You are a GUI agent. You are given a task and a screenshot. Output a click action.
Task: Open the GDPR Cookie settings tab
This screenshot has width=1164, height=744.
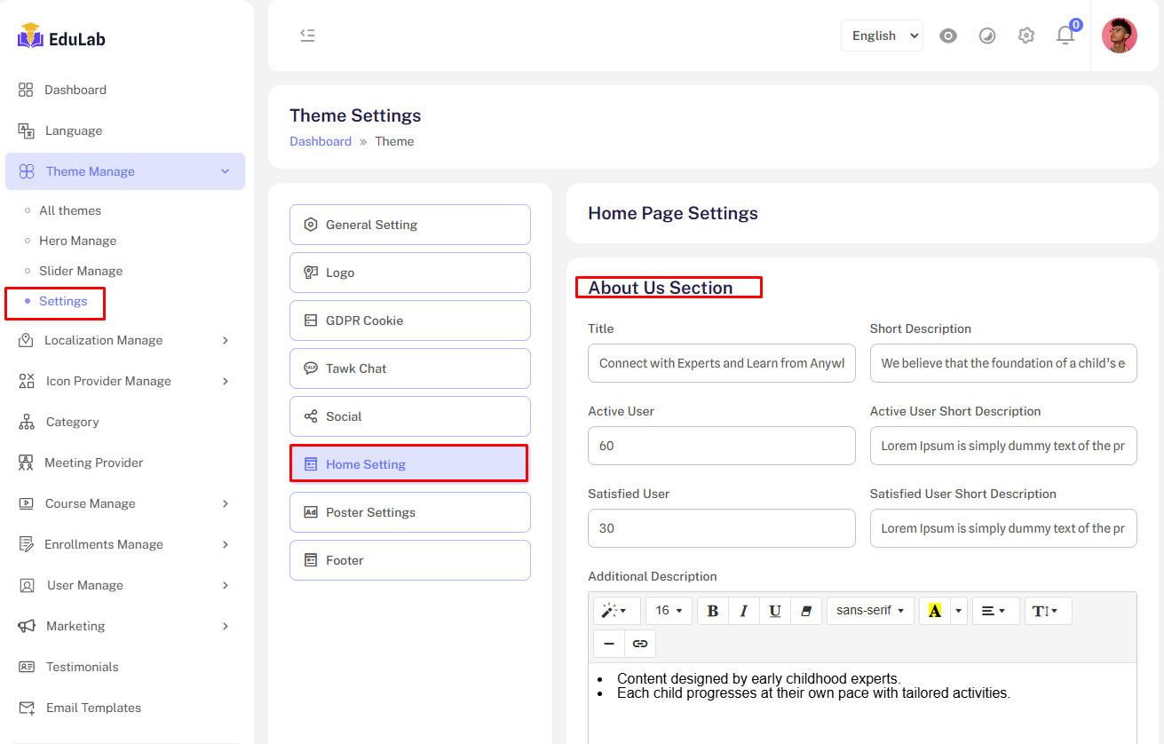click(x=410, y=321)
